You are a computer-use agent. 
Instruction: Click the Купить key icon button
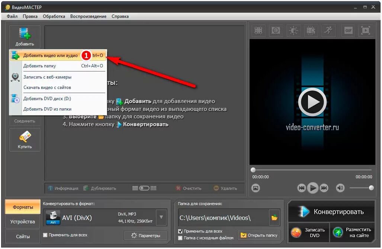click(x=25, y=140)
